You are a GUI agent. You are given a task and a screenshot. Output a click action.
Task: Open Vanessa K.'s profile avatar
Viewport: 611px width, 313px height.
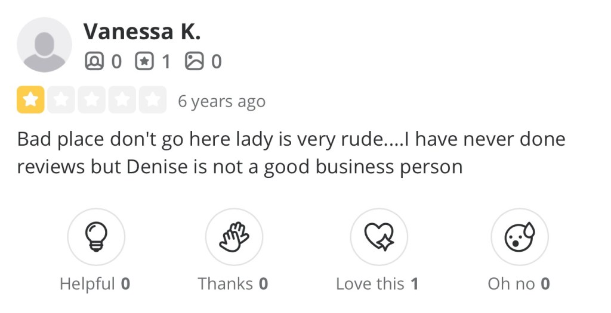point(44,45)
